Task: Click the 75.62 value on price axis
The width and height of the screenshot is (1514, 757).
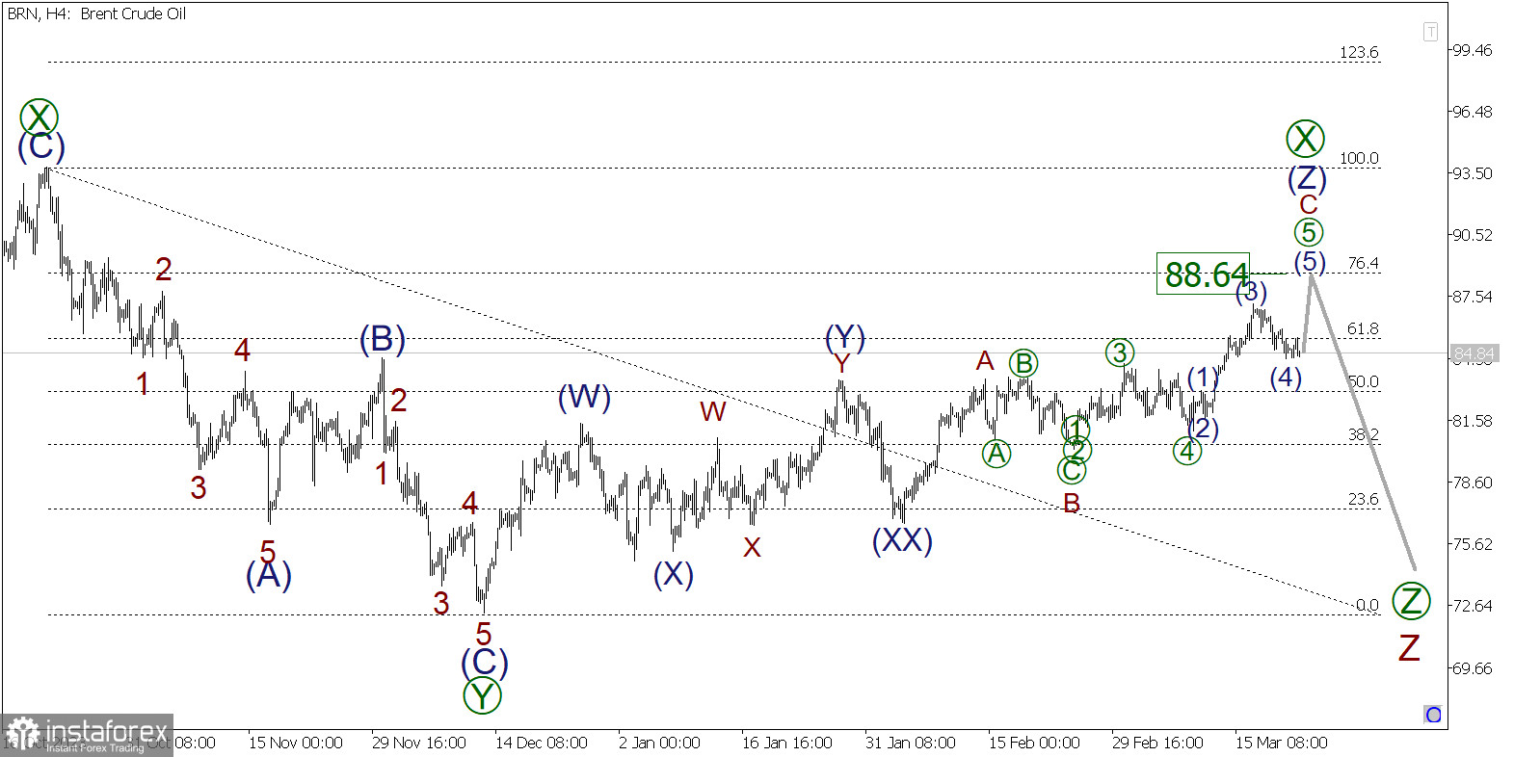Action: [x=1472, y=544]
